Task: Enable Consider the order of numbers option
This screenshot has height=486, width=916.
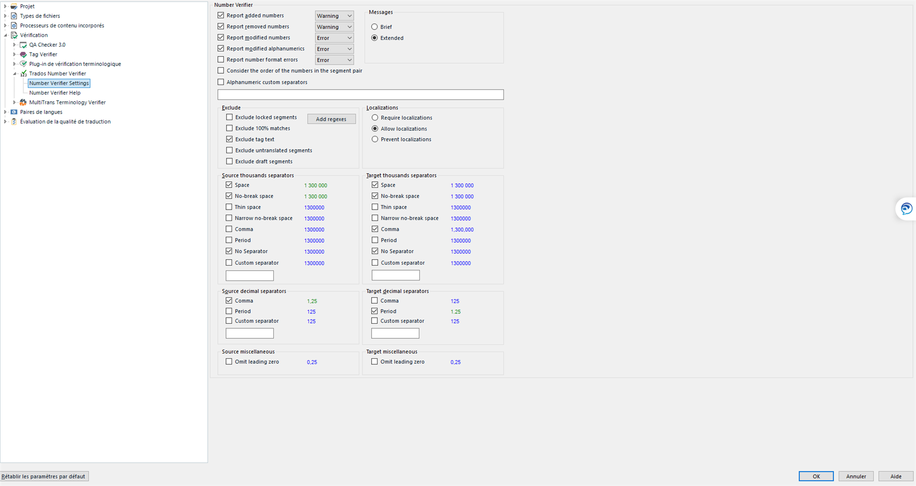Action: pyautogui.click(x=221, y=71)
